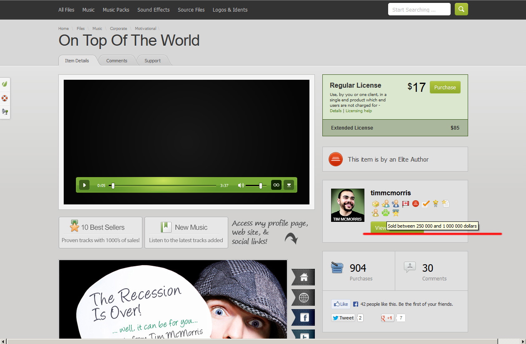Click the volume slider handle
This screenshot has height=344, width=526.
tap(261, 185)
